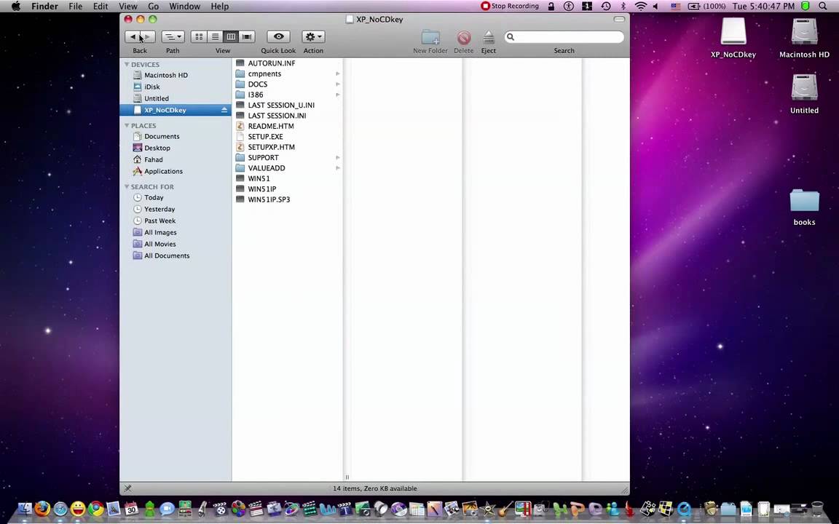Click the volume menu bar icon
Viewport: 839px width, 524px height.
coord(656,7)
